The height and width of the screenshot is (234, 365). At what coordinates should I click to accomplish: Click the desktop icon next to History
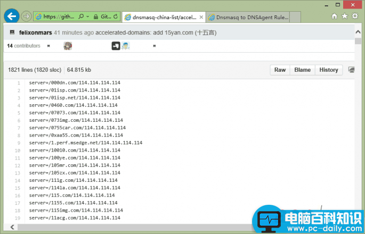point(352,70)
